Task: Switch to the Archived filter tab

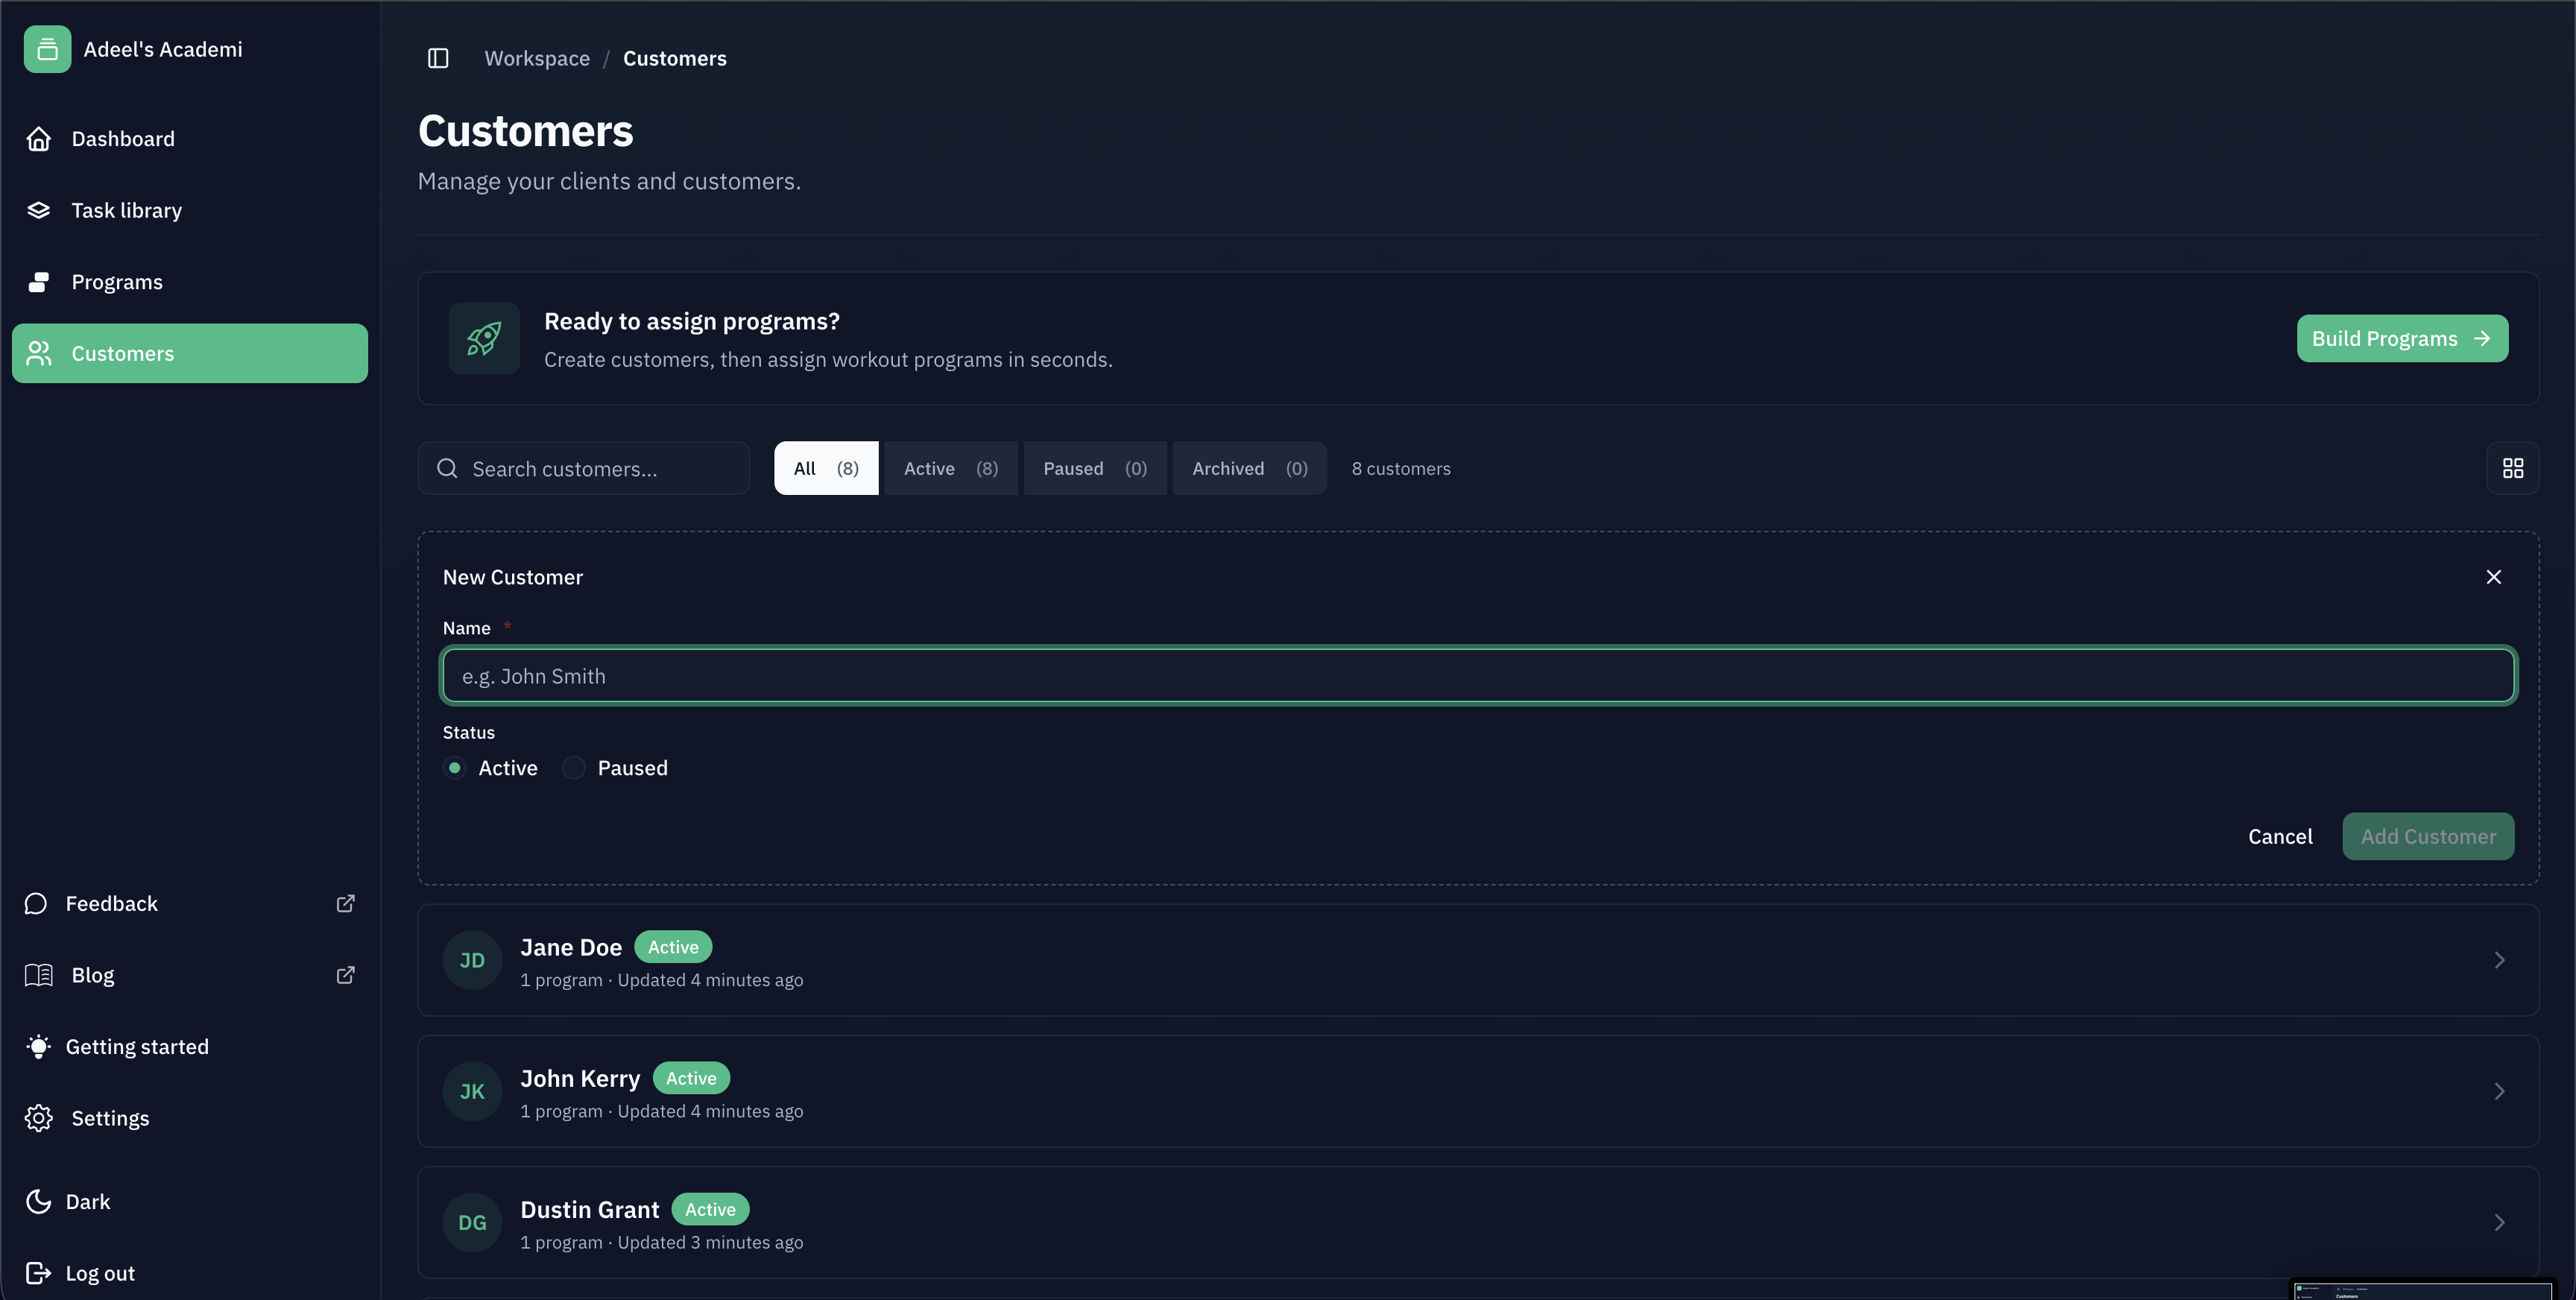Action: 1247,467
